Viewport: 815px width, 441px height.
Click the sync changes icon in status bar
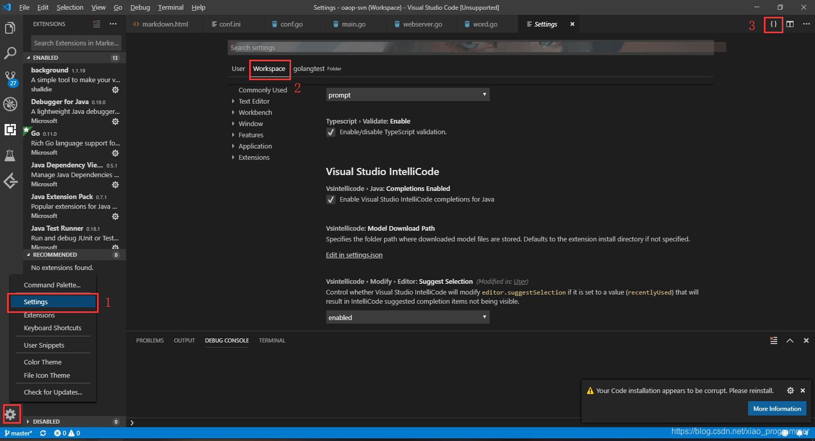click(43, 433)
